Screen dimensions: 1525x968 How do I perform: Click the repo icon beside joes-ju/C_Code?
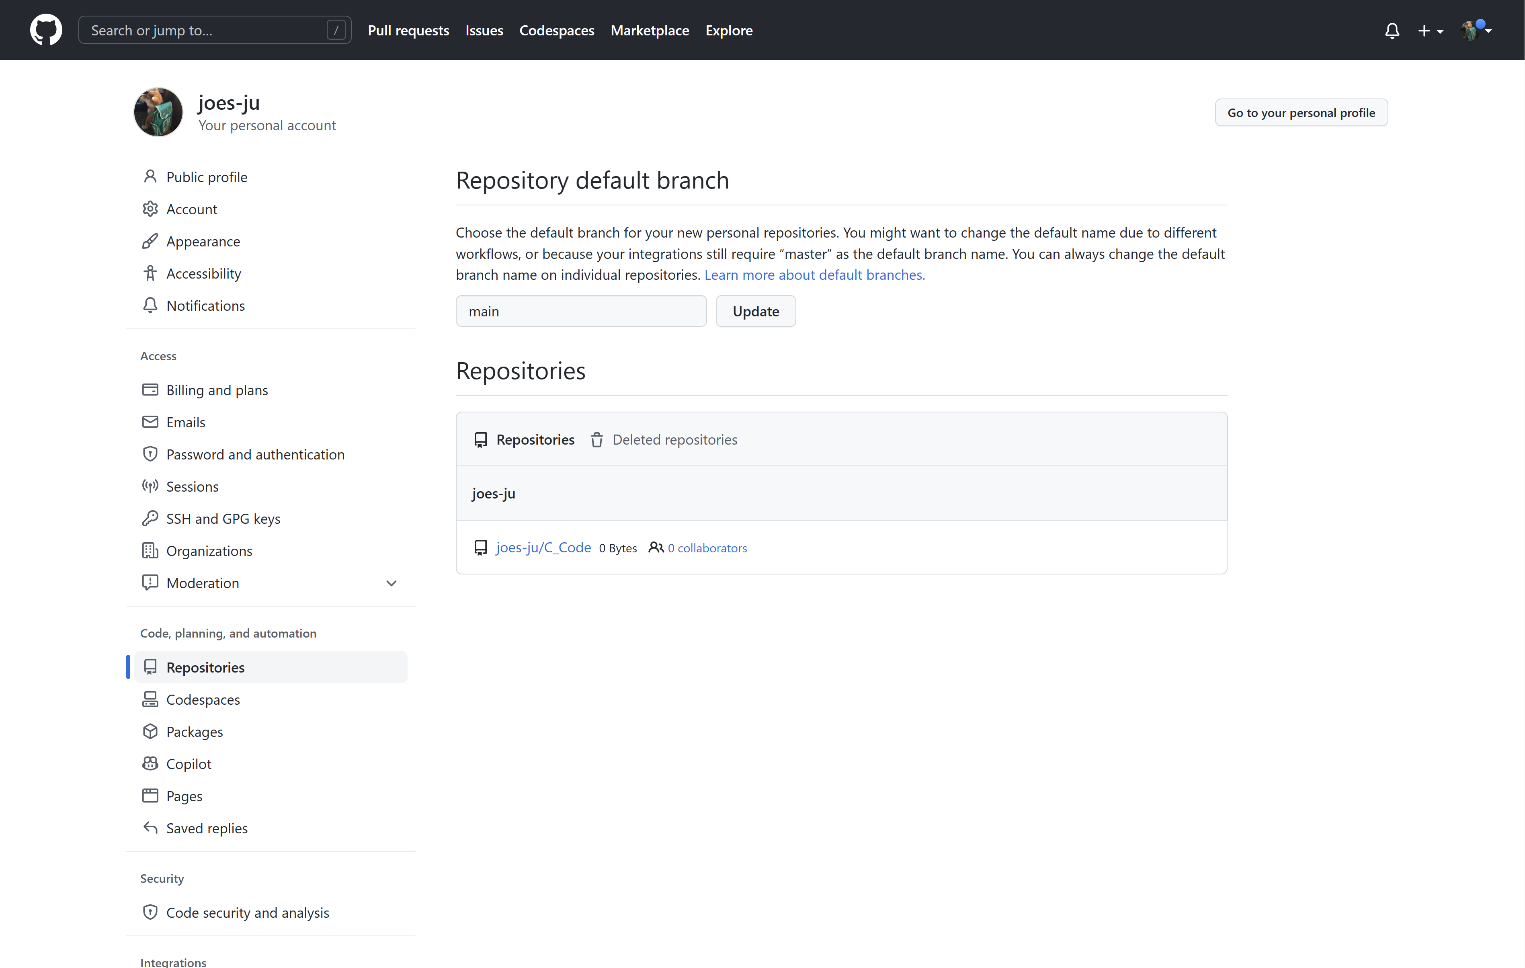coord(481,548)
